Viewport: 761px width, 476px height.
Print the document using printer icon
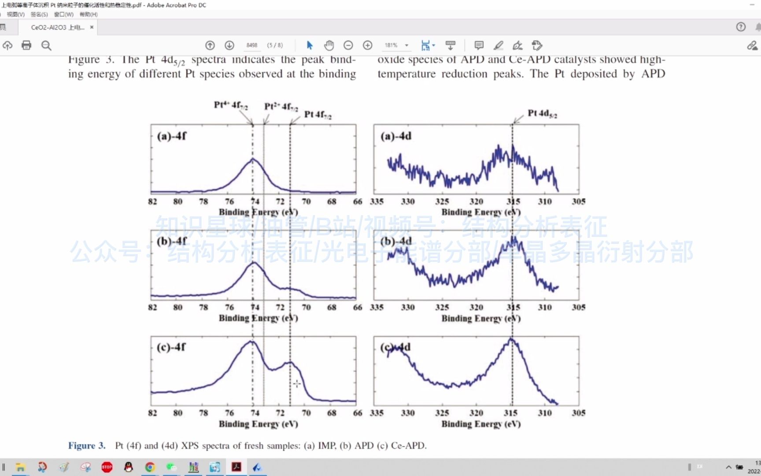pyautogui.click(x=26, y=45)
